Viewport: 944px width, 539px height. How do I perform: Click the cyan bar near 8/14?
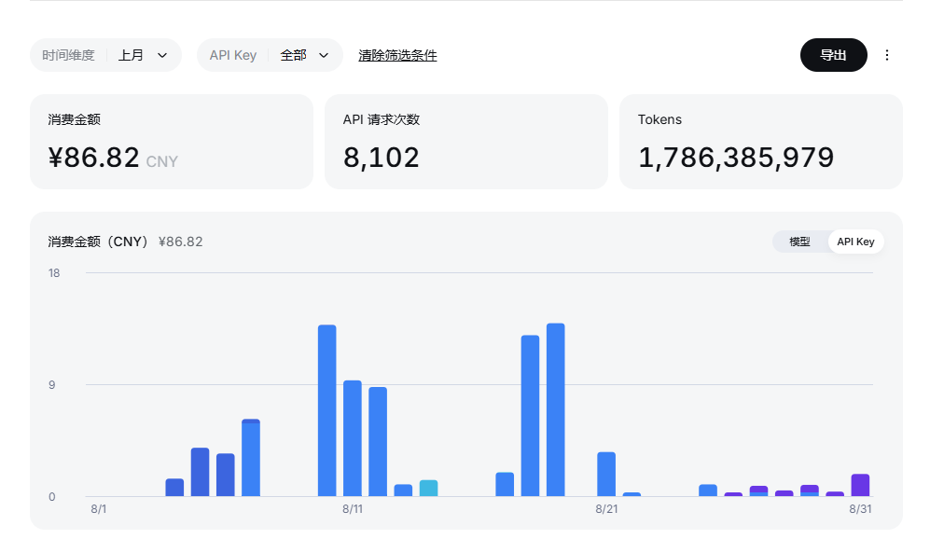(x=429, y=489)
